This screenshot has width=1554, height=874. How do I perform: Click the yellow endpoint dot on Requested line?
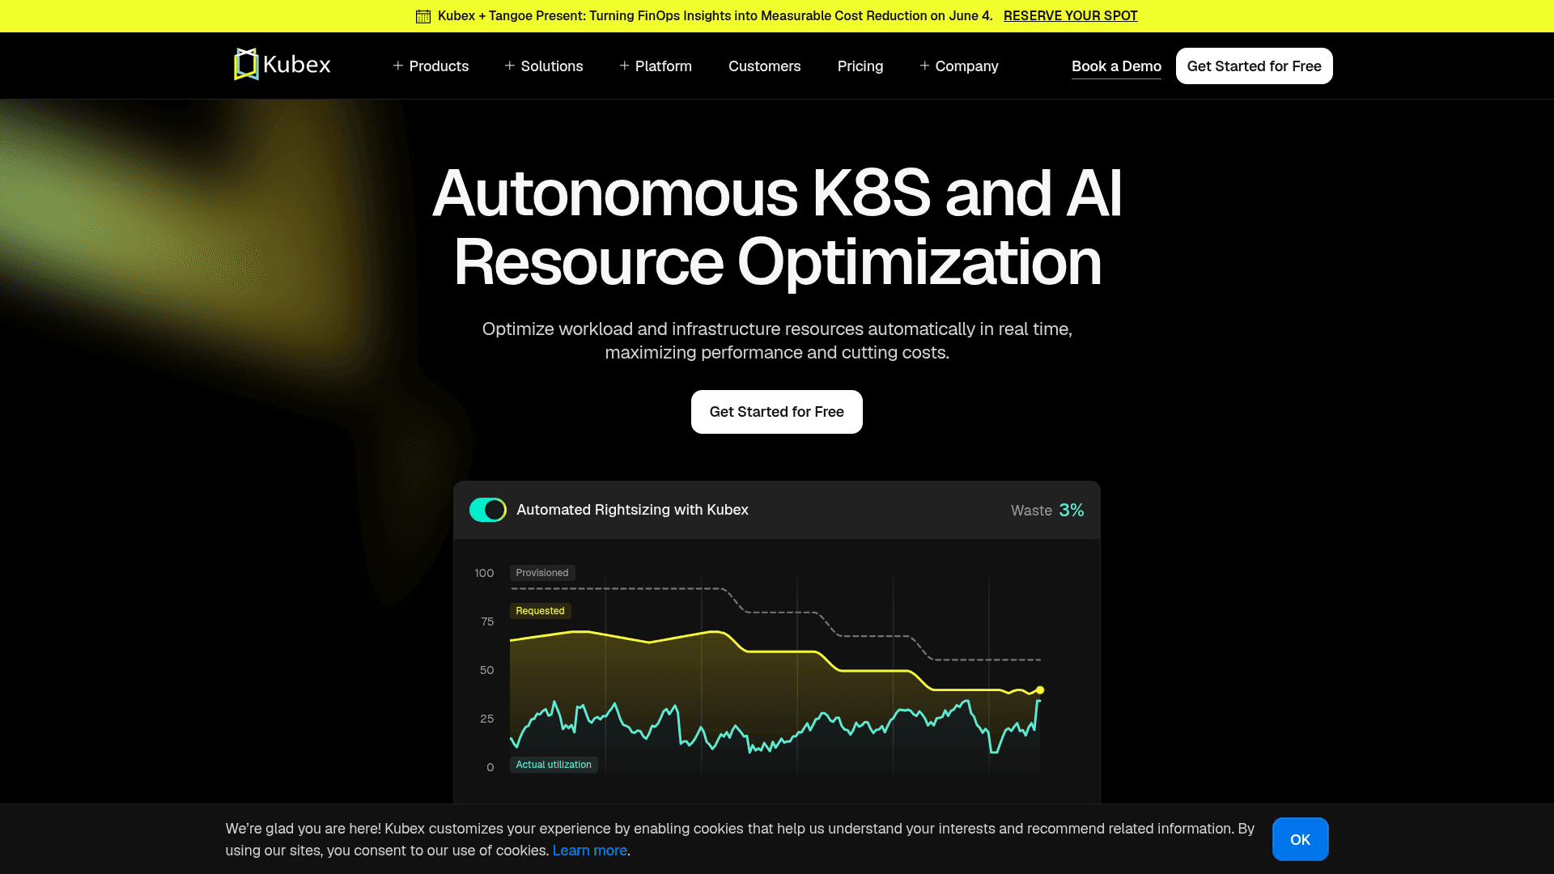click(1040, 690)
